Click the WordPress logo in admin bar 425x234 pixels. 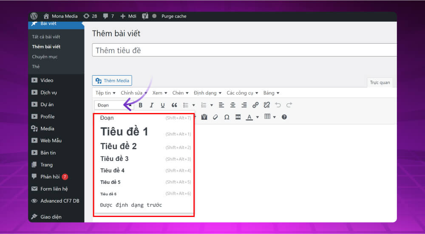34,16
